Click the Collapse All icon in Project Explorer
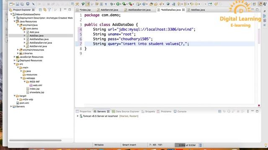The height and width of the screenshot is (150, 268). point(40,10)
